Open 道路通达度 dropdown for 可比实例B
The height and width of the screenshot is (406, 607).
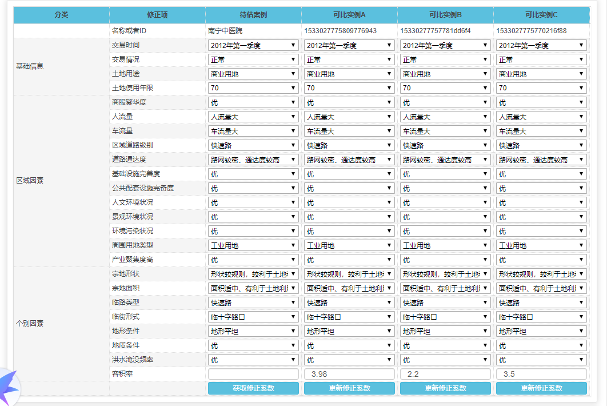coord(445,160)
